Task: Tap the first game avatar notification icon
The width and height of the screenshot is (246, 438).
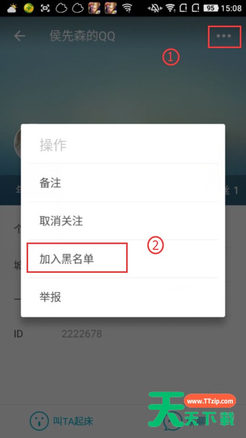Action: [x=94, y=8]
